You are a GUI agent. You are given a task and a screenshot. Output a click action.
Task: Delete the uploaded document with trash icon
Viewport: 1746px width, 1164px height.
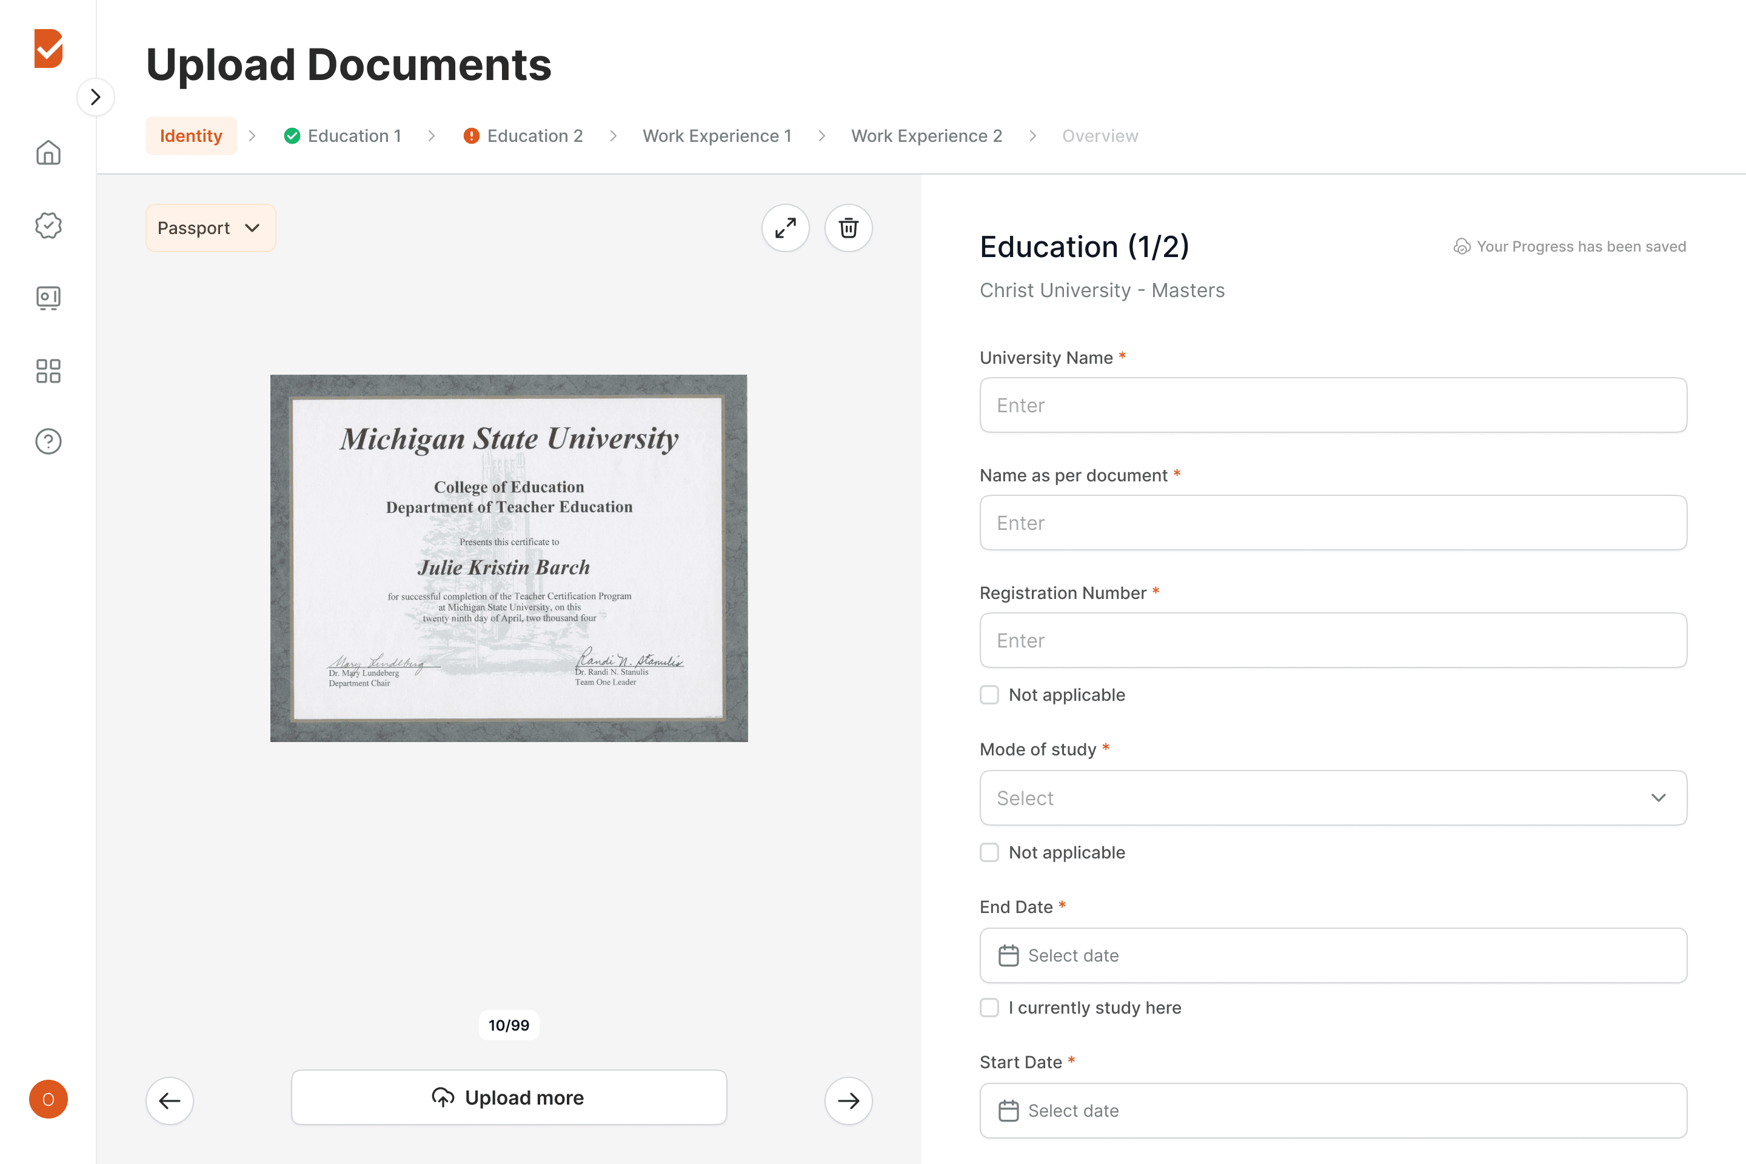(x=848, y=228)
